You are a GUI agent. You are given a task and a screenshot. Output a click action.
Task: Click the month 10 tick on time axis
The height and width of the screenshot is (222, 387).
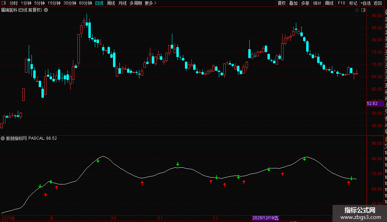114,218
